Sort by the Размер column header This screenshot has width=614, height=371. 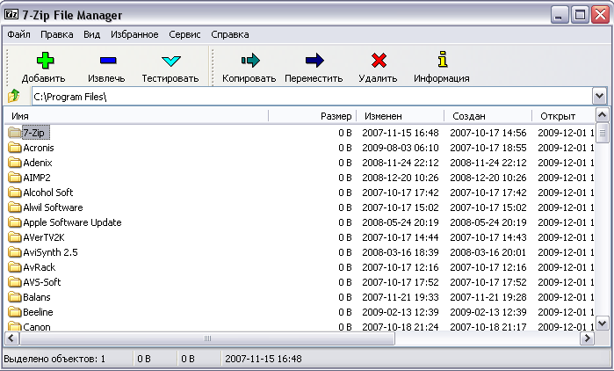pyautogui.click(x=313, y=116)
